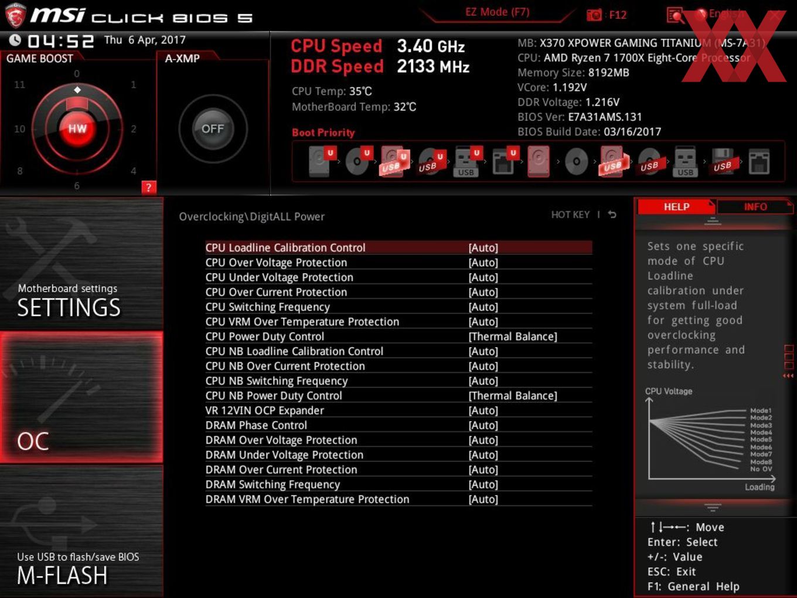797x598 pixels.
Task: Open VR 12VIN OCP Expander [Auto] value
Action: point(483,410)
